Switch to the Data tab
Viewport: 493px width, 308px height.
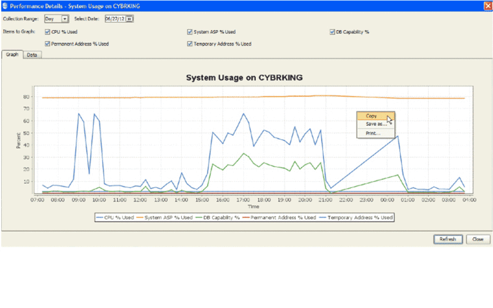tap(32, 55)
